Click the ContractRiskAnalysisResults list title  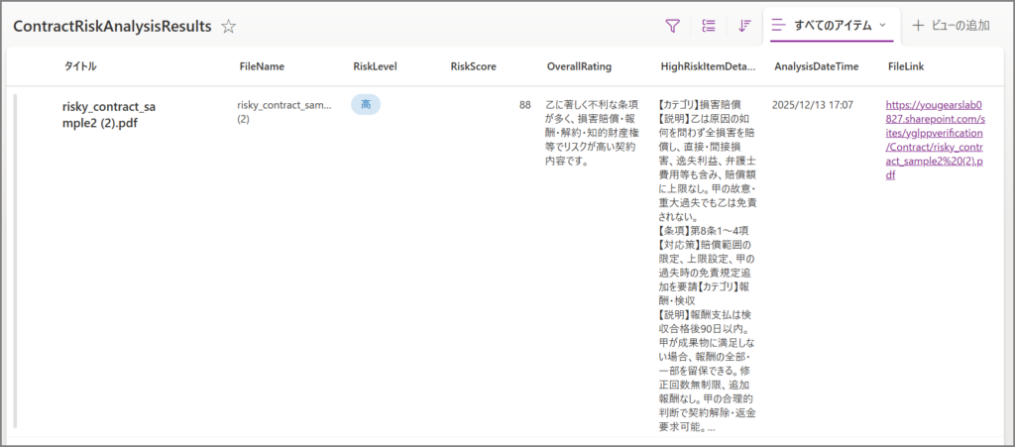coord(112,27)
